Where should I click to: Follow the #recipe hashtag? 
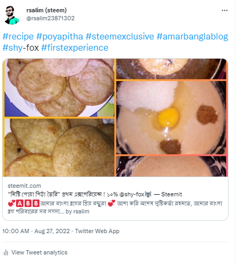pyautogui.click(x=18, y=37)
